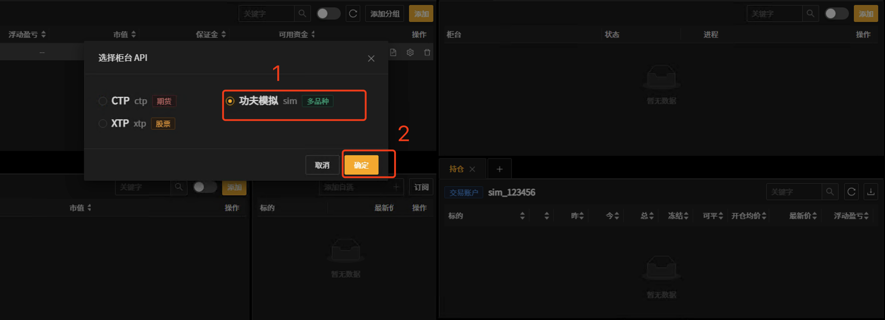Click the 添加 button next to 添加分组
This screenshot has height=320, width=885.
point(421,14)
